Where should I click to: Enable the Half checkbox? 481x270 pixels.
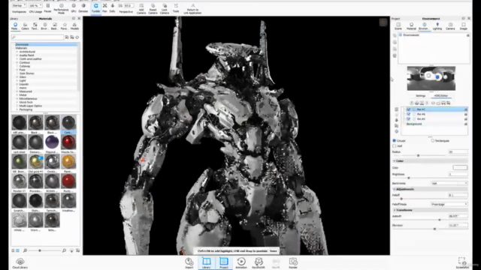[x=395, y=146]
